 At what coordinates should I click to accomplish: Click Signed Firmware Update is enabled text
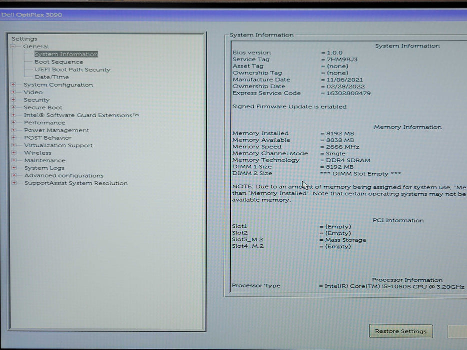289,107
